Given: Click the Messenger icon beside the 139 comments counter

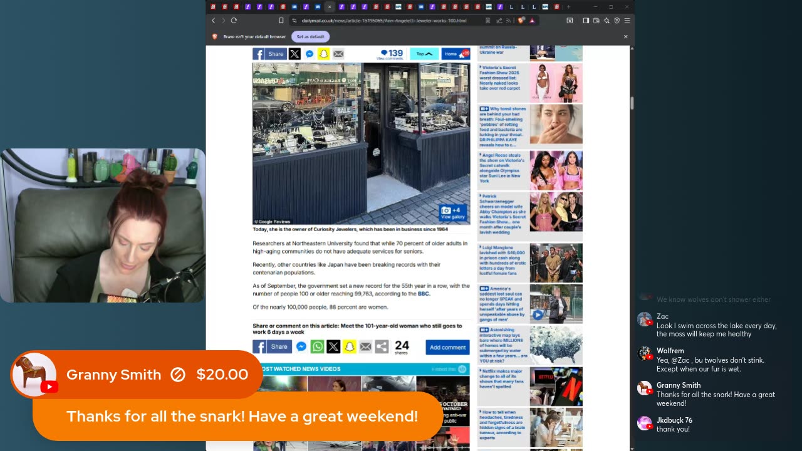Looking at the screenshot, I should coord(310,54).
